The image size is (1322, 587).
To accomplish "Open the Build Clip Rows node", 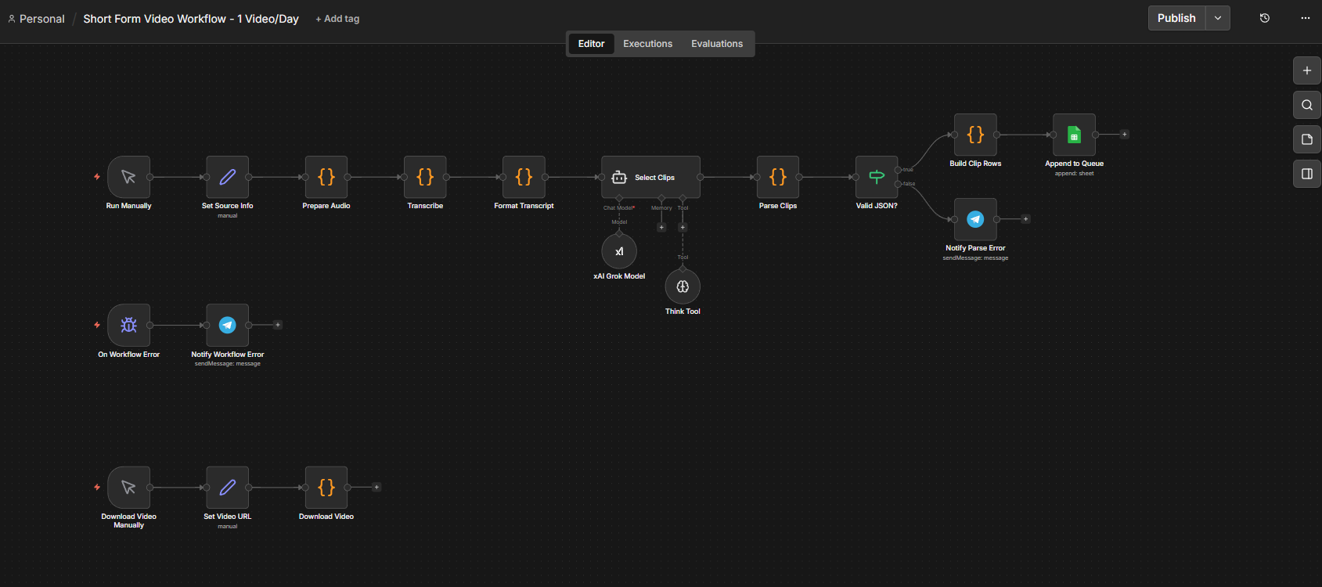I will [975, 135].
